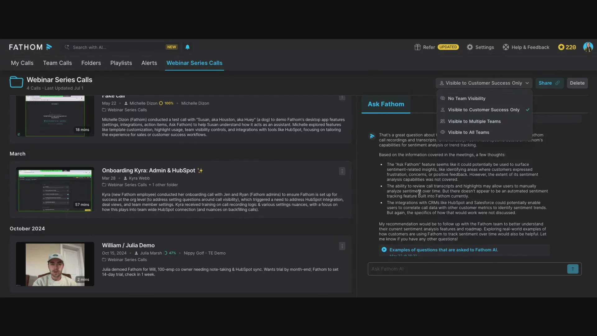The height and width of the screenshot is (336, 597).
Task: Click the people icon for Multiple Teams
Action: pyautogui.click(x=442, y=121)
